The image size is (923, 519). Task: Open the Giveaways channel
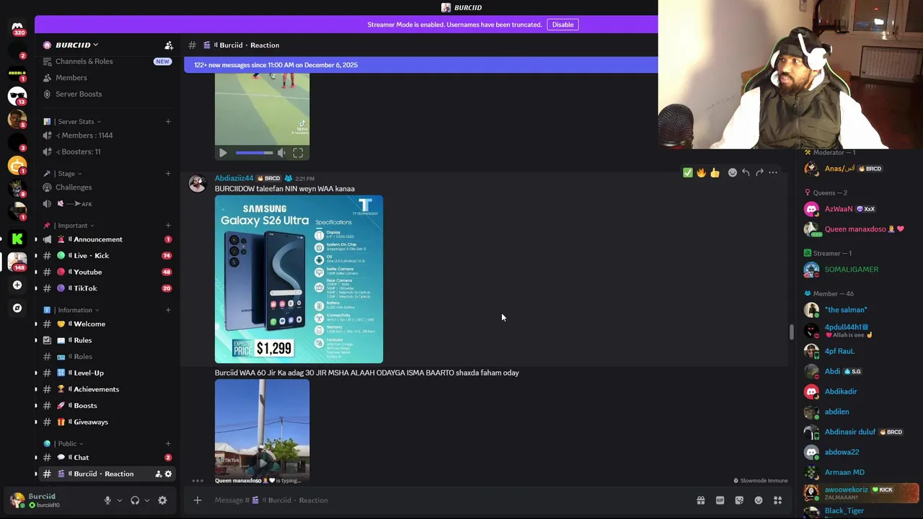[107, 422]
